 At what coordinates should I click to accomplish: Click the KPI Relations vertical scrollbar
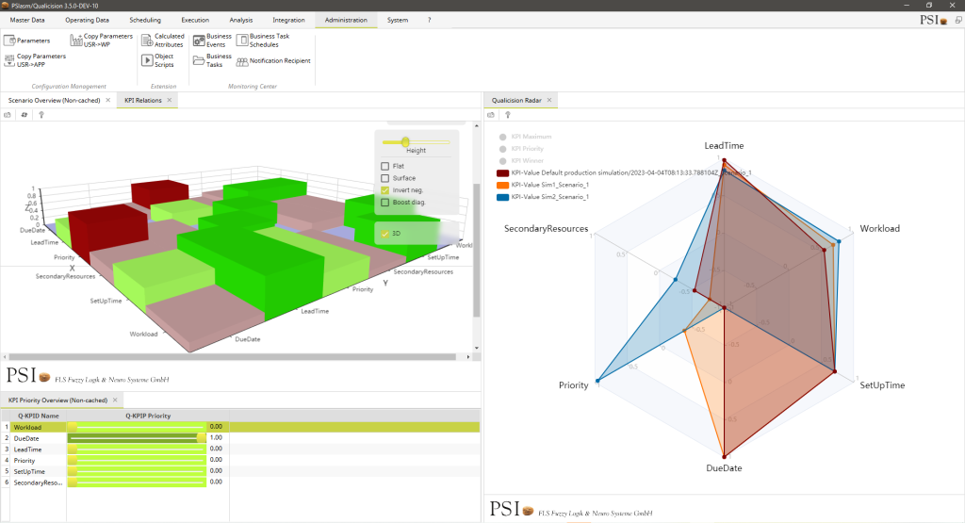pos(476,250)
